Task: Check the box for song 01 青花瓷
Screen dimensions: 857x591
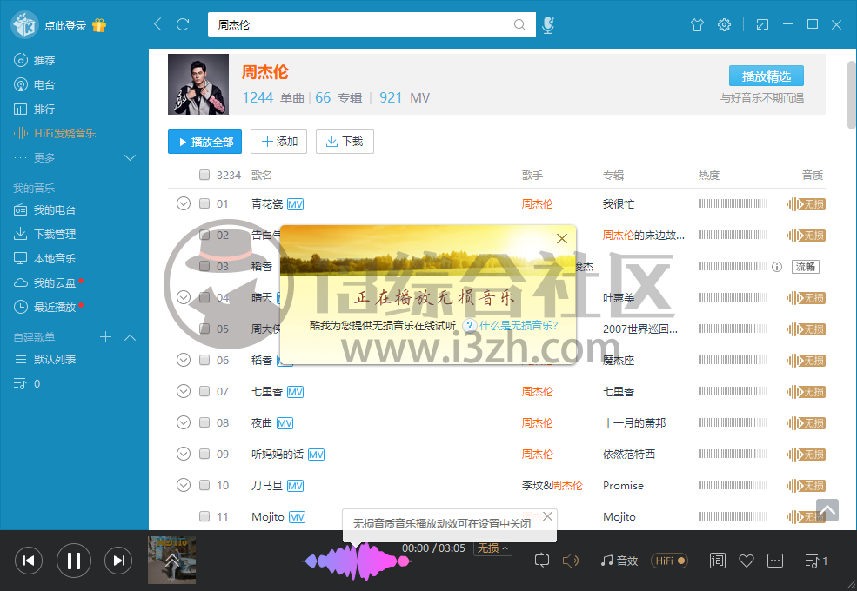Action: click(x=204, y=203)
